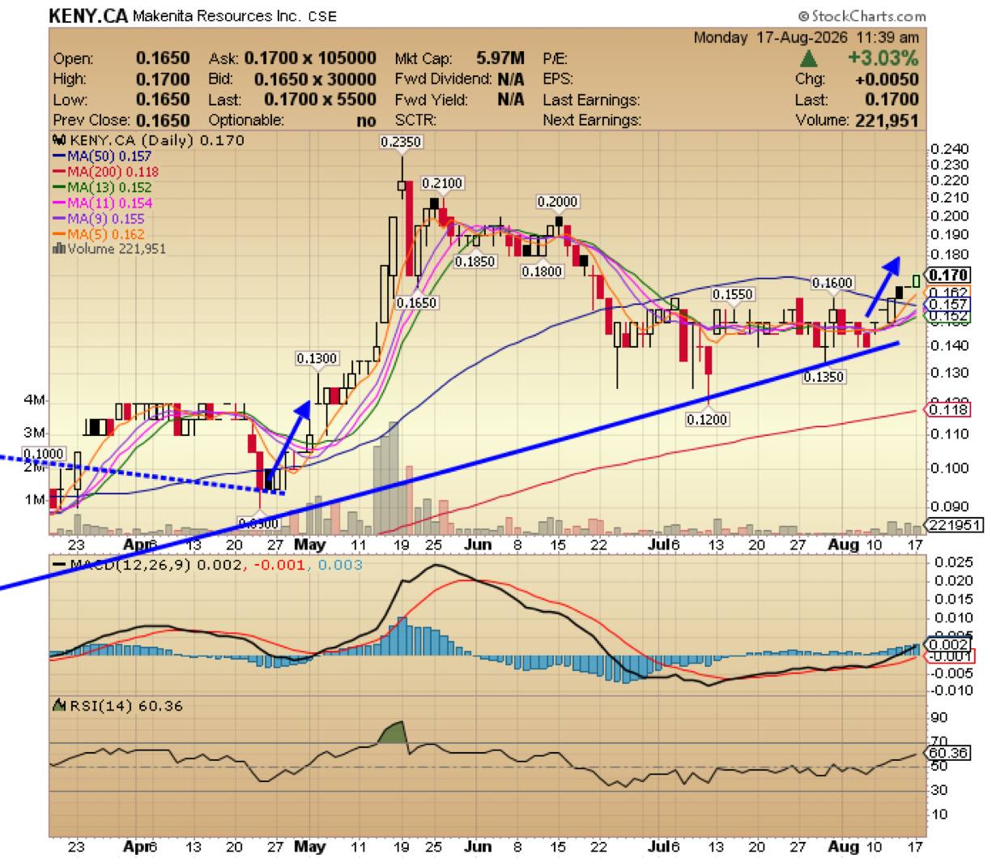Screen dimensions: 996x859
Task: Click the Monday 17-Aug-2026 11:39 am timestamp
Action: (806, 37)
